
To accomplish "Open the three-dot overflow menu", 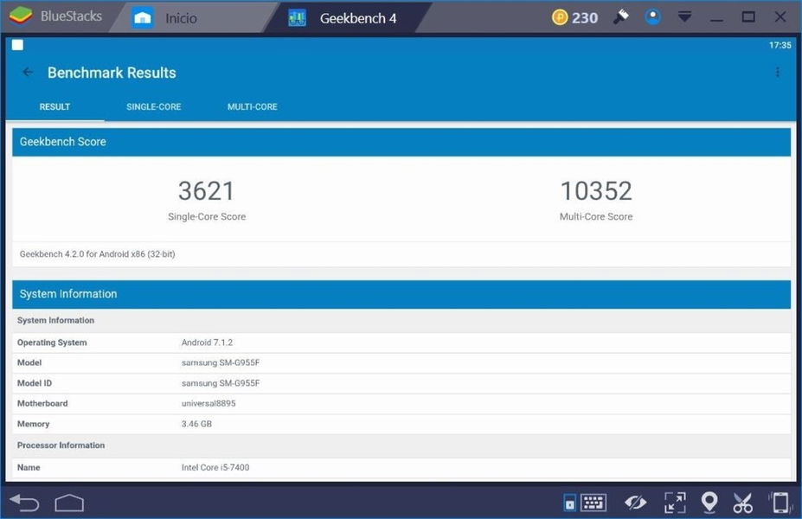I will click(778, 72).
